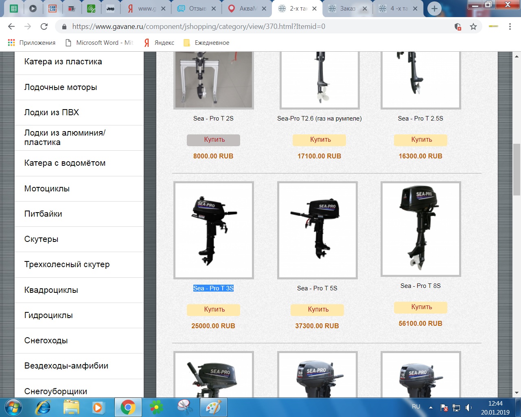Open the Sea - Pro T 2S product link
Screen dimensions: 521x417
(x=213, y=119)
